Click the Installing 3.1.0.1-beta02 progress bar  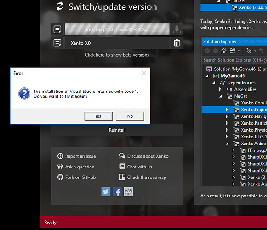[117, 29]
